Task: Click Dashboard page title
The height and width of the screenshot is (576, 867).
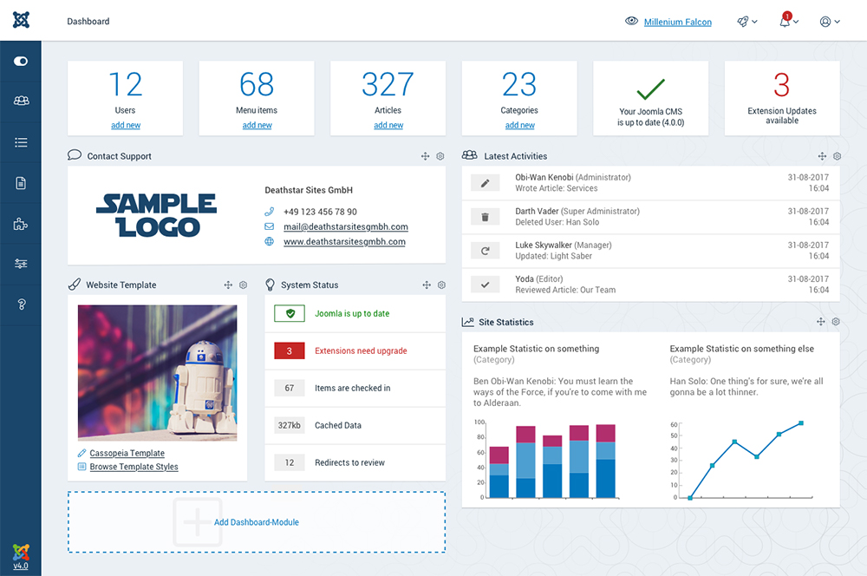Action: click(x=88, y=21)
